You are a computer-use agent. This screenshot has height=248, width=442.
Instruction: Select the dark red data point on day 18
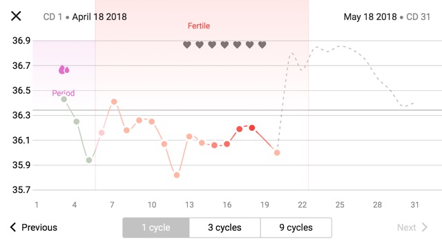coord(252,128)
